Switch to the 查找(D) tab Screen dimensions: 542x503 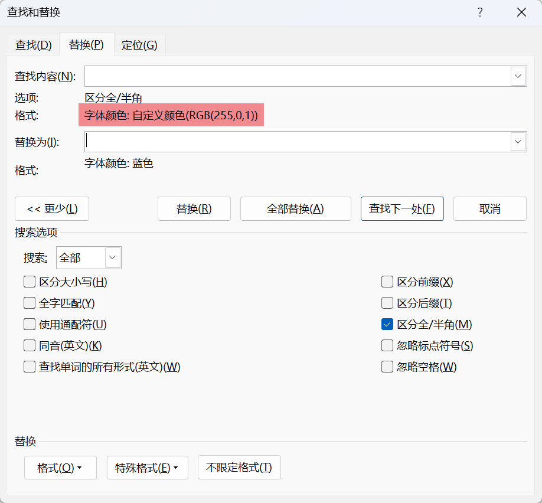[33, 45]
